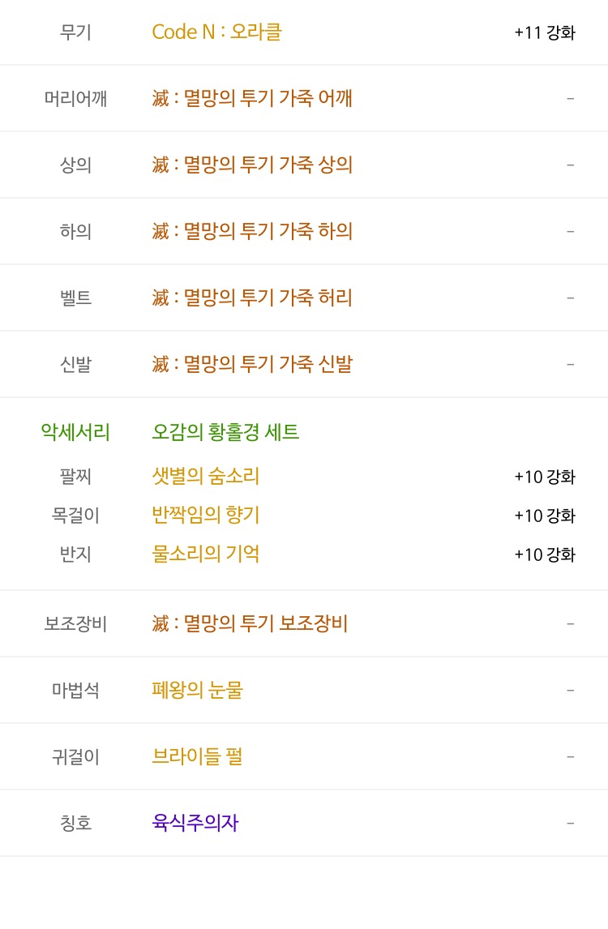This screenshot has height=929, width=608.
Task: Select the 반짝임의 향기 necklace item
Action: coord(205,515)
